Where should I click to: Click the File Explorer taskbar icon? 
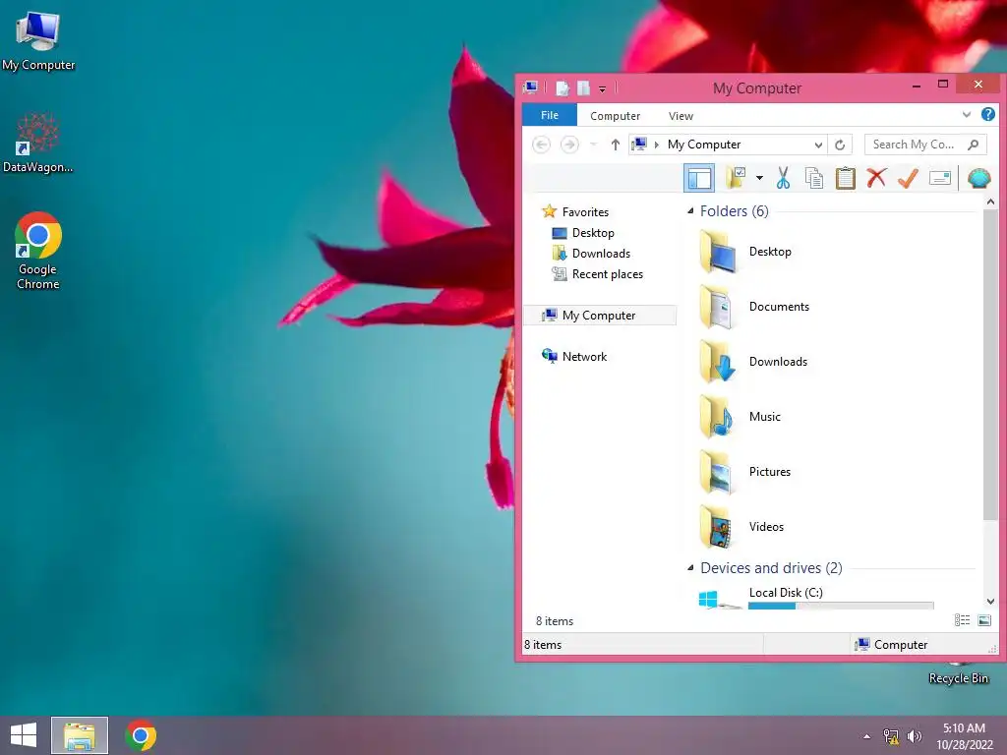pos(80,735)
